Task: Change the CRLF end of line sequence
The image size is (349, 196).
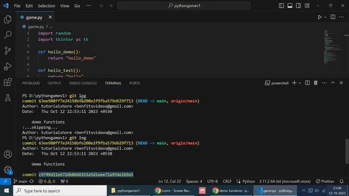Action: (x=227, y=181)
